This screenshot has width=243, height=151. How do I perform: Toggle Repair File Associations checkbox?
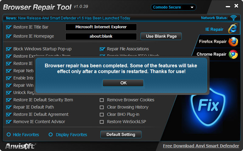(x=102, y=49)
